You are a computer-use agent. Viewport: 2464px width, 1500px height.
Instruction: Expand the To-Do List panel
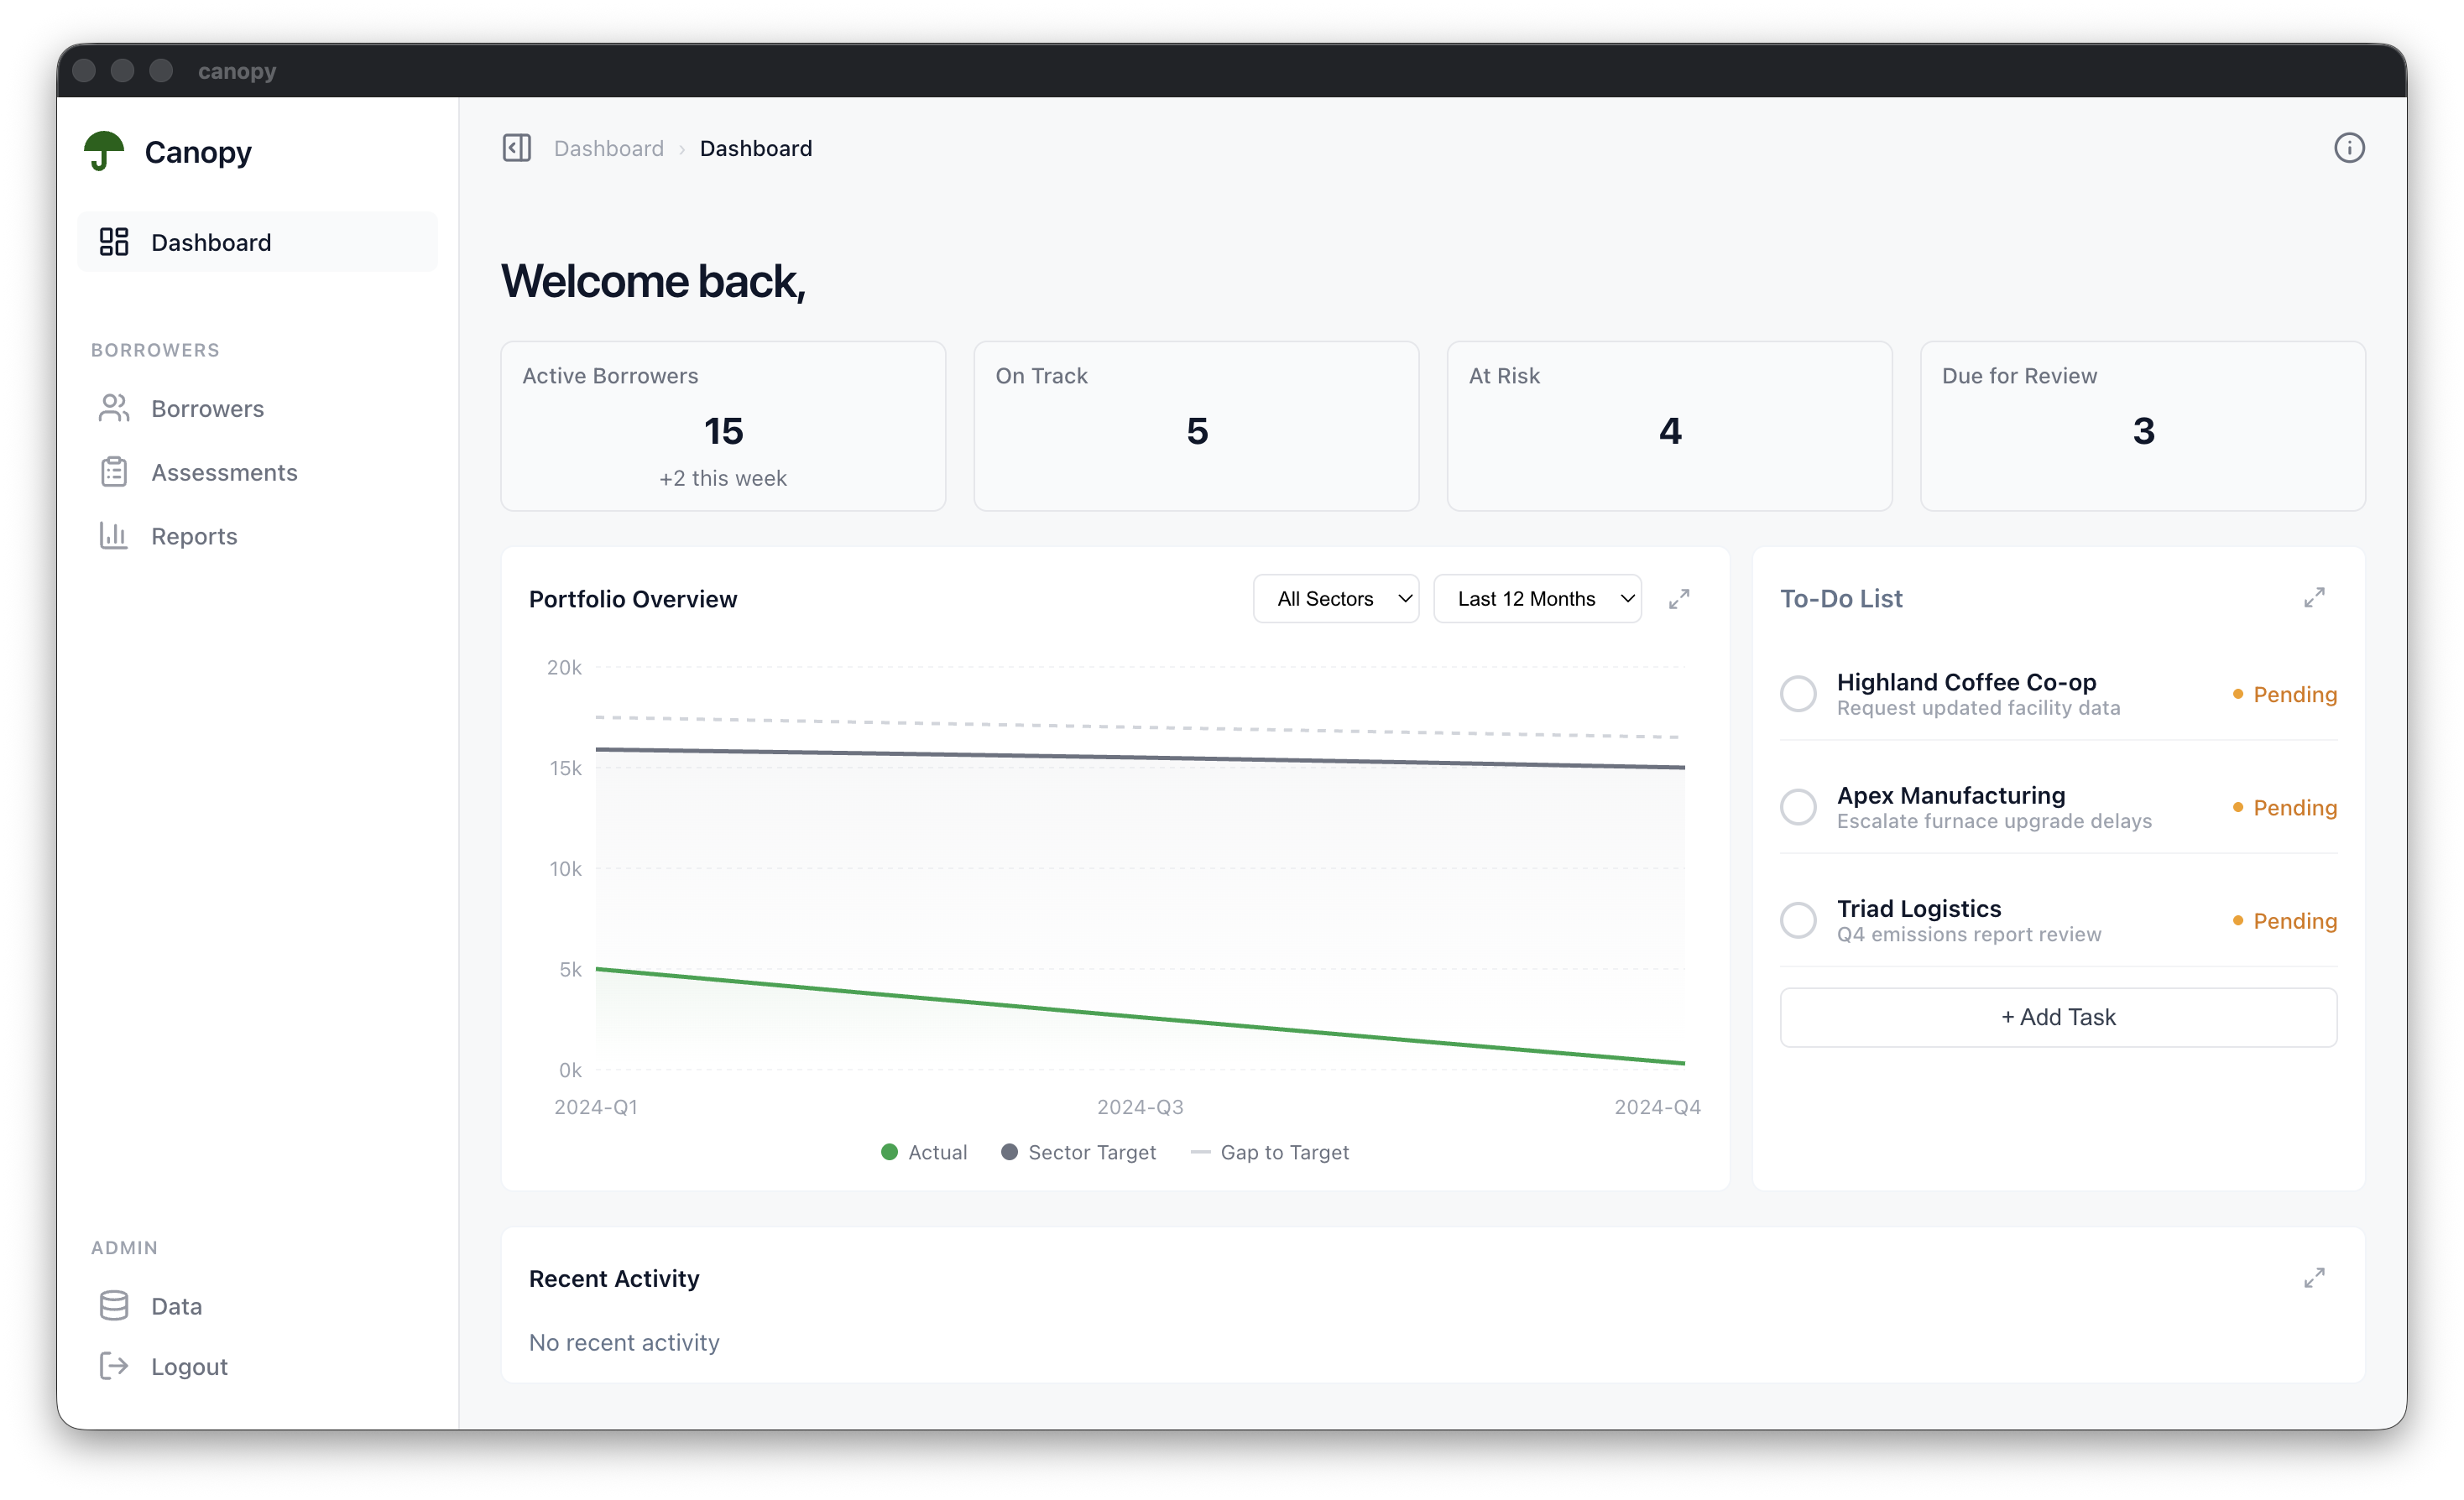coord(2313,597)
